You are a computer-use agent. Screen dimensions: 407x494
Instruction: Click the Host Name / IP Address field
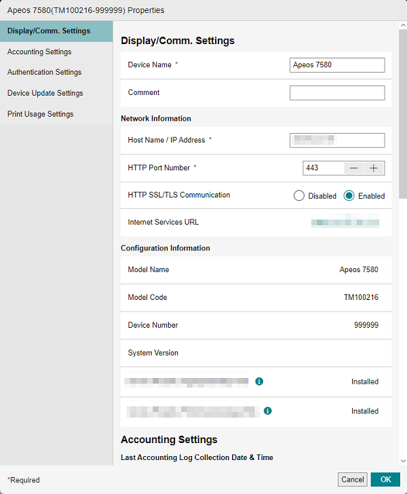coord(337,140)
